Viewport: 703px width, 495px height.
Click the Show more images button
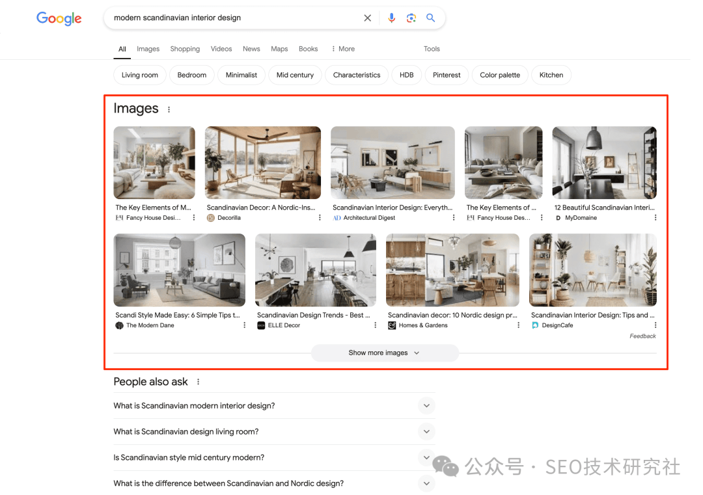pyautogui.click(x=385, y=353)
